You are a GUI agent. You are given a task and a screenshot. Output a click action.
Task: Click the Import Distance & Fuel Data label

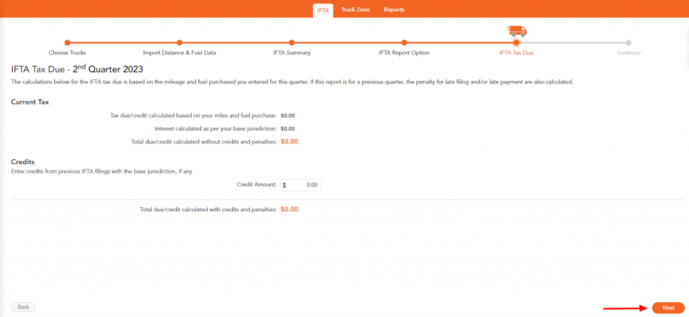[x=179, y=52]
